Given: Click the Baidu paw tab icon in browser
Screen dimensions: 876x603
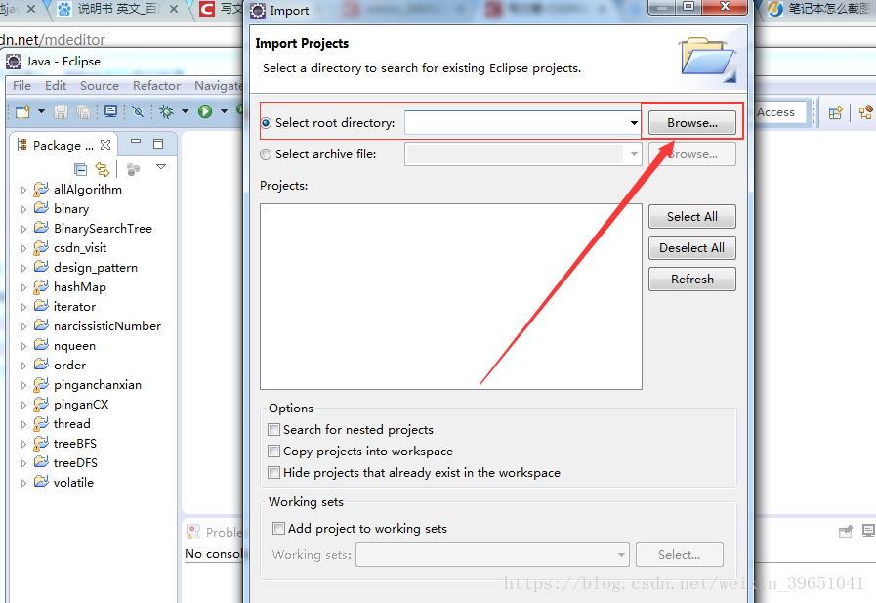Looking at the screenshot, I should coord(64,9).
